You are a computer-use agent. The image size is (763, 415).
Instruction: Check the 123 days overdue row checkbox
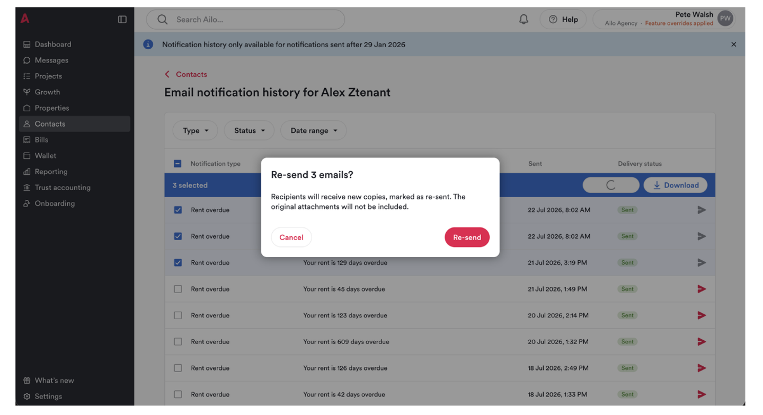[178, 315]
